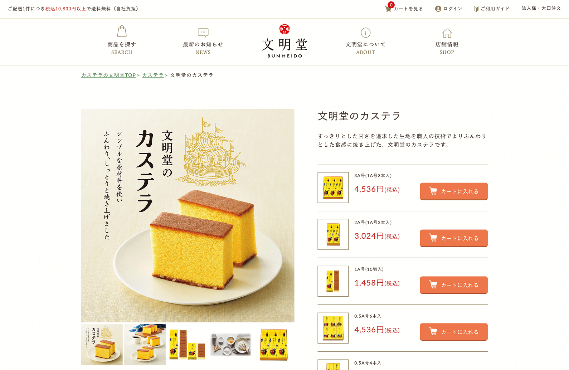Add 0.5A号6本入 to cart
The height and width of the screenshot is (370, 569).
pos(454,332)
